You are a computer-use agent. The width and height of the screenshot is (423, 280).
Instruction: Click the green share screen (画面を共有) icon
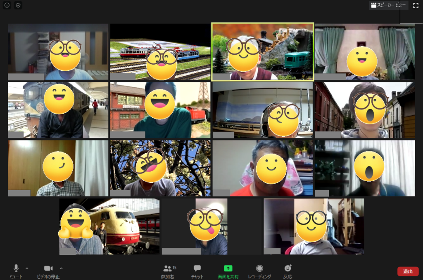click(228, 268)
